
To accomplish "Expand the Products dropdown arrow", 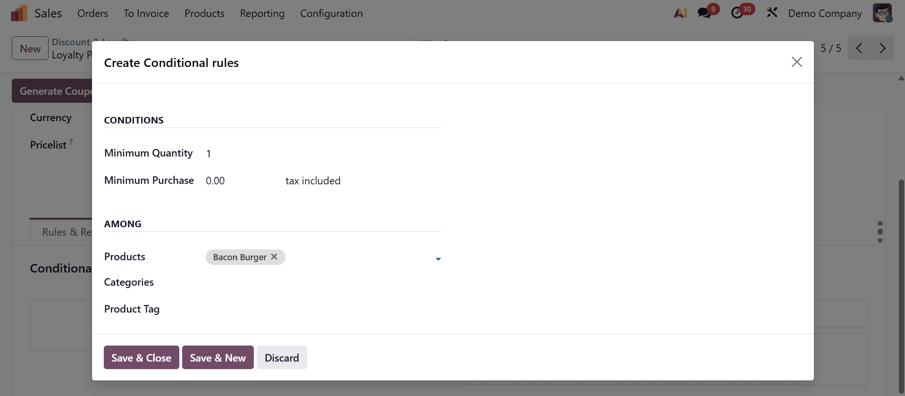I will tap(438, 259).
